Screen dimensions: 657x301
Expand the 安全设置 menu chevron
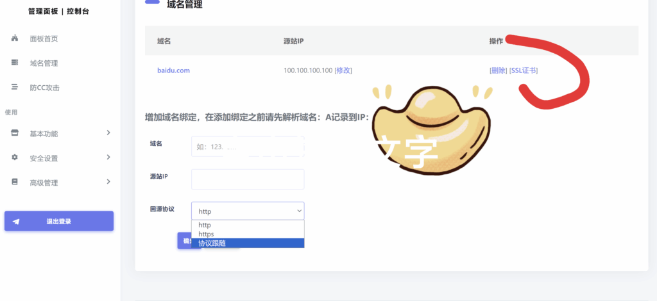click(x=108, y=158)
